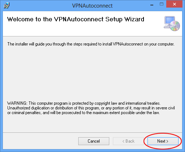
Task: Click the grayed-out Back button
Action: (128, 141)
